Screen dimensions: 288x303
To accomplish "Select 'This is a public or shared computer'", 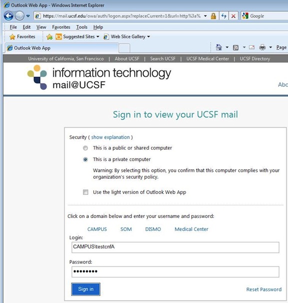I will [x=85, y=148].
